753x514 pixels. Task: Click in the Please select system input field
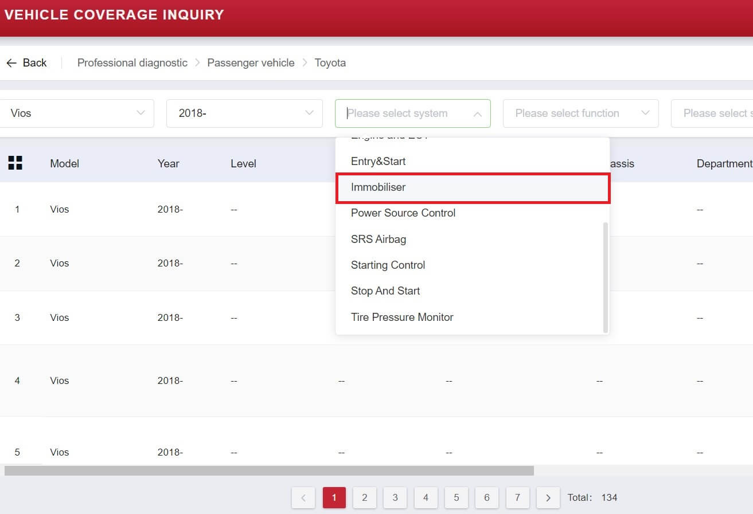[401, 113]
